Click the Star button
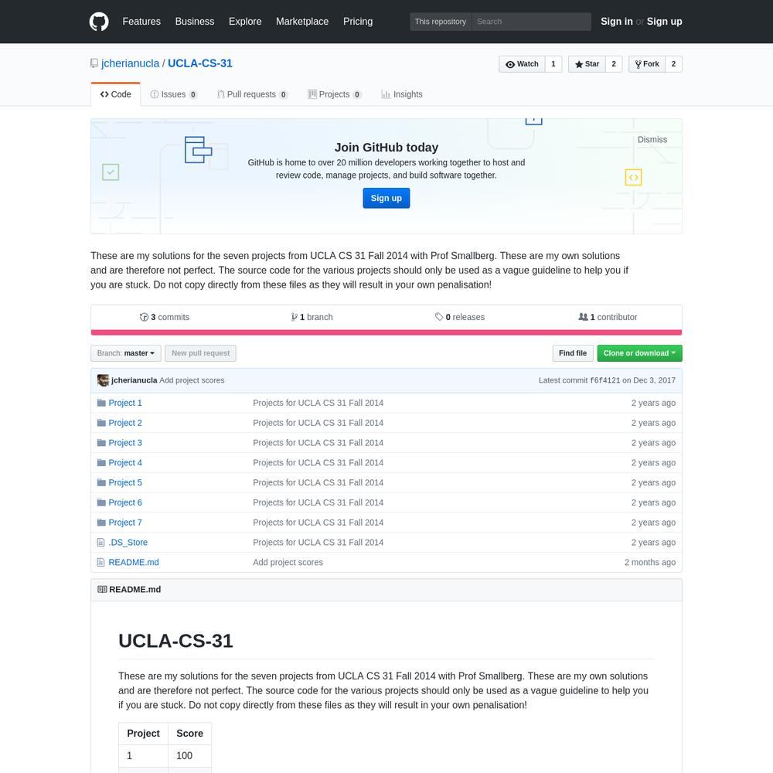 587,64
